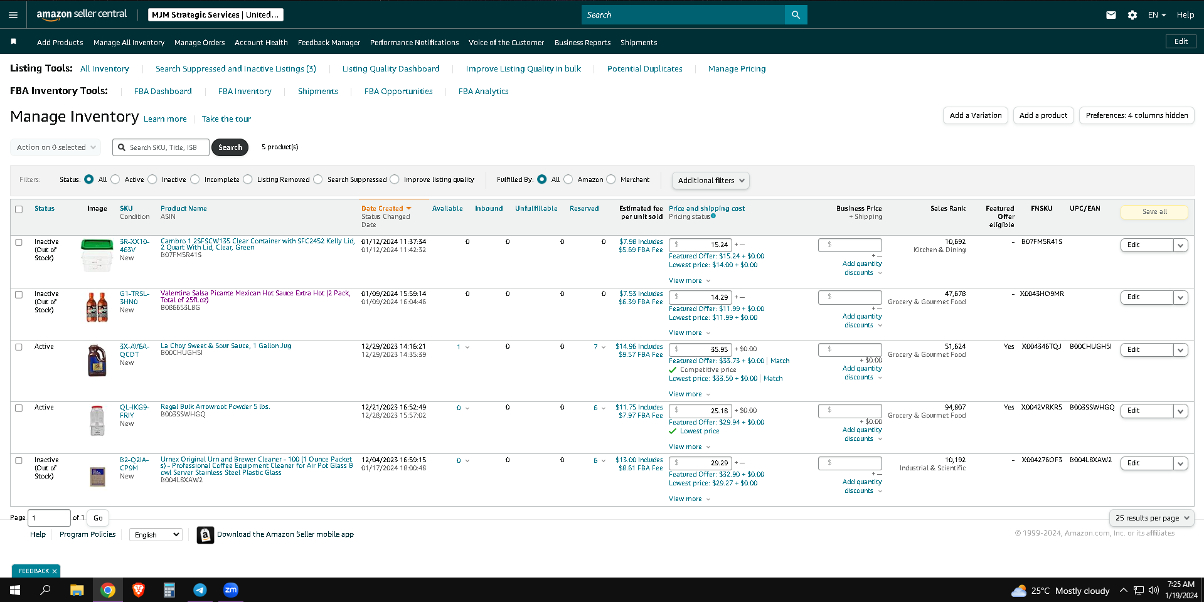Click the SKU search input field
Image resolution: width=1204 pixels, height=602 pixels.
pos(161,147)
